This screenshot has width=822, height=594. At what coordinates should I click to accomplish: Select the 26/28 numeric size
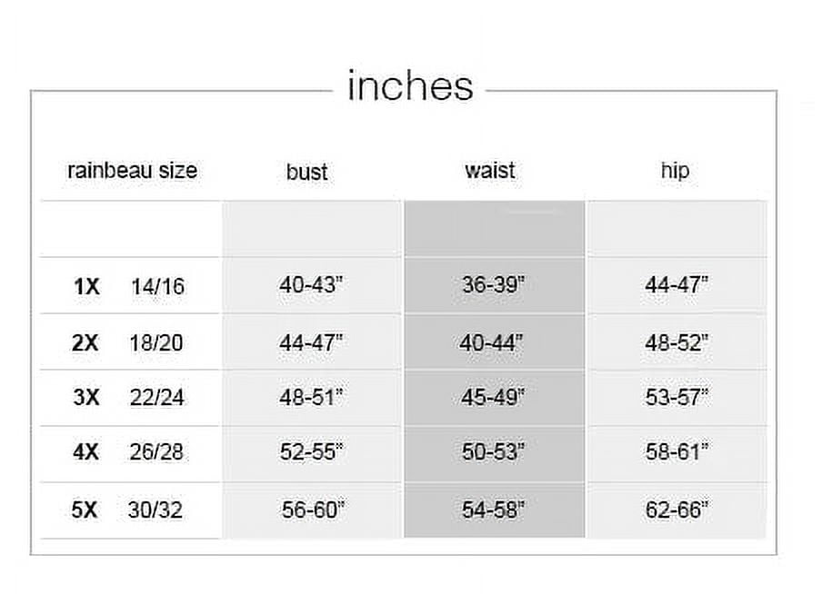click(155, 452)
